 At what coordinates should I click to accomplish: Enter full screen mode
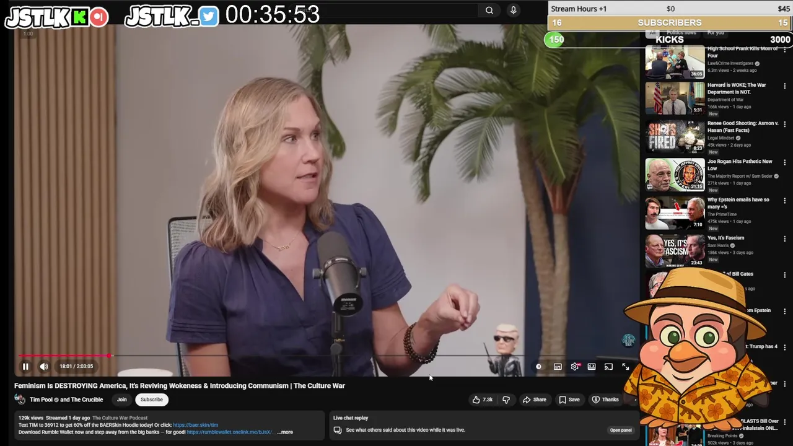626,367
